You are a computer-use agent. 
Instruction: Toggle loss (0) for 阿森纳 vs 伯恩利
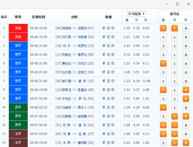[186, 28]
